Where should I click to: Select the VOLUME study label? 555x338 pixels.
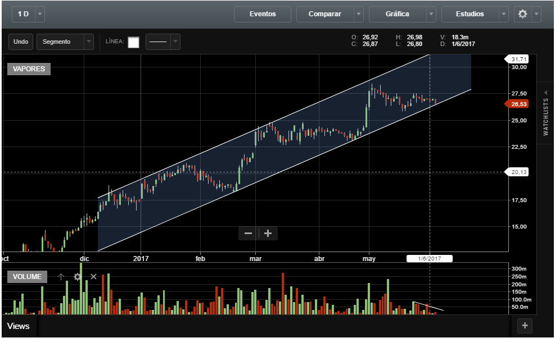[28, 277]
